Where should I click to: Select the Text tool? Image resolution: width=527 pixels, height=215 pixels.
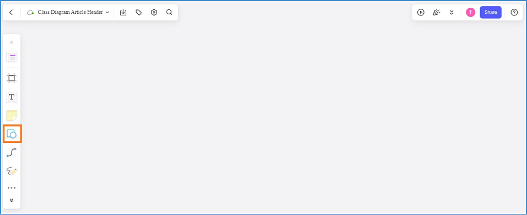[12, 97]
